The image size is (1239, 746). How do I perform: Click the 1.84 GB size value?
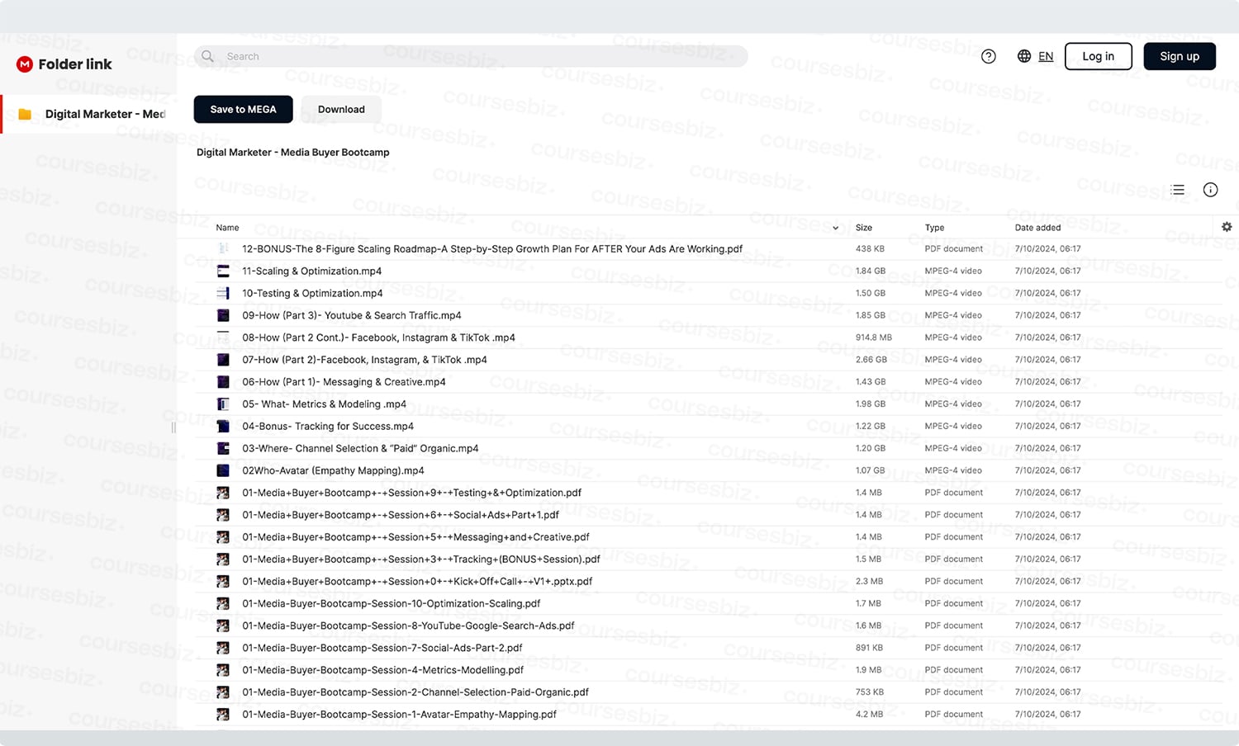tap(871, 271)
